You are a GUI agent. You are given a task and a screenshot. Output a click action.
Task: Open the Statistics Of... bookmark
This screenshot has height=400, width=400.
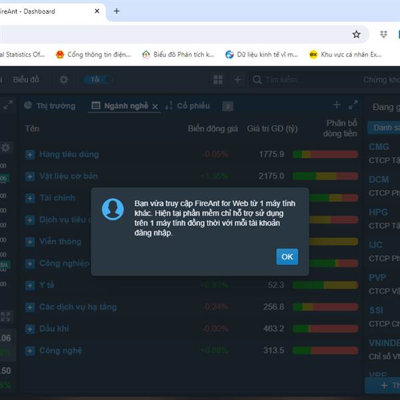pyautogui.click(x=22, y=55)
